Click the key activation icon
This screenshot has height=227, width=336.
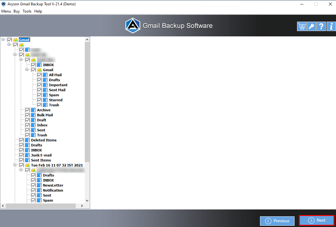pyautogui.click(x=312, y=27)
